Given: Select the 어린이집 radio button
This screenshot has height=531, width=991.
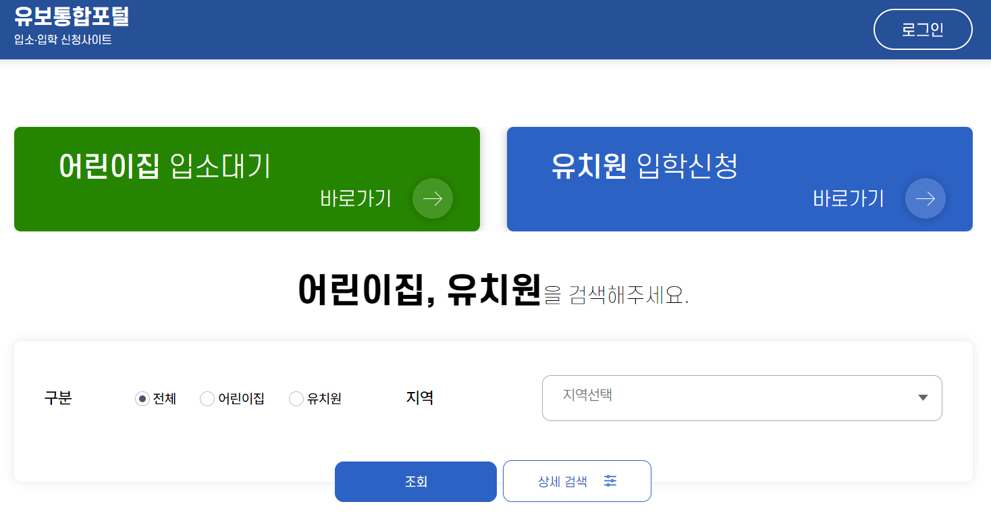Looking at the screenshot, I should [x=207, y=399].
